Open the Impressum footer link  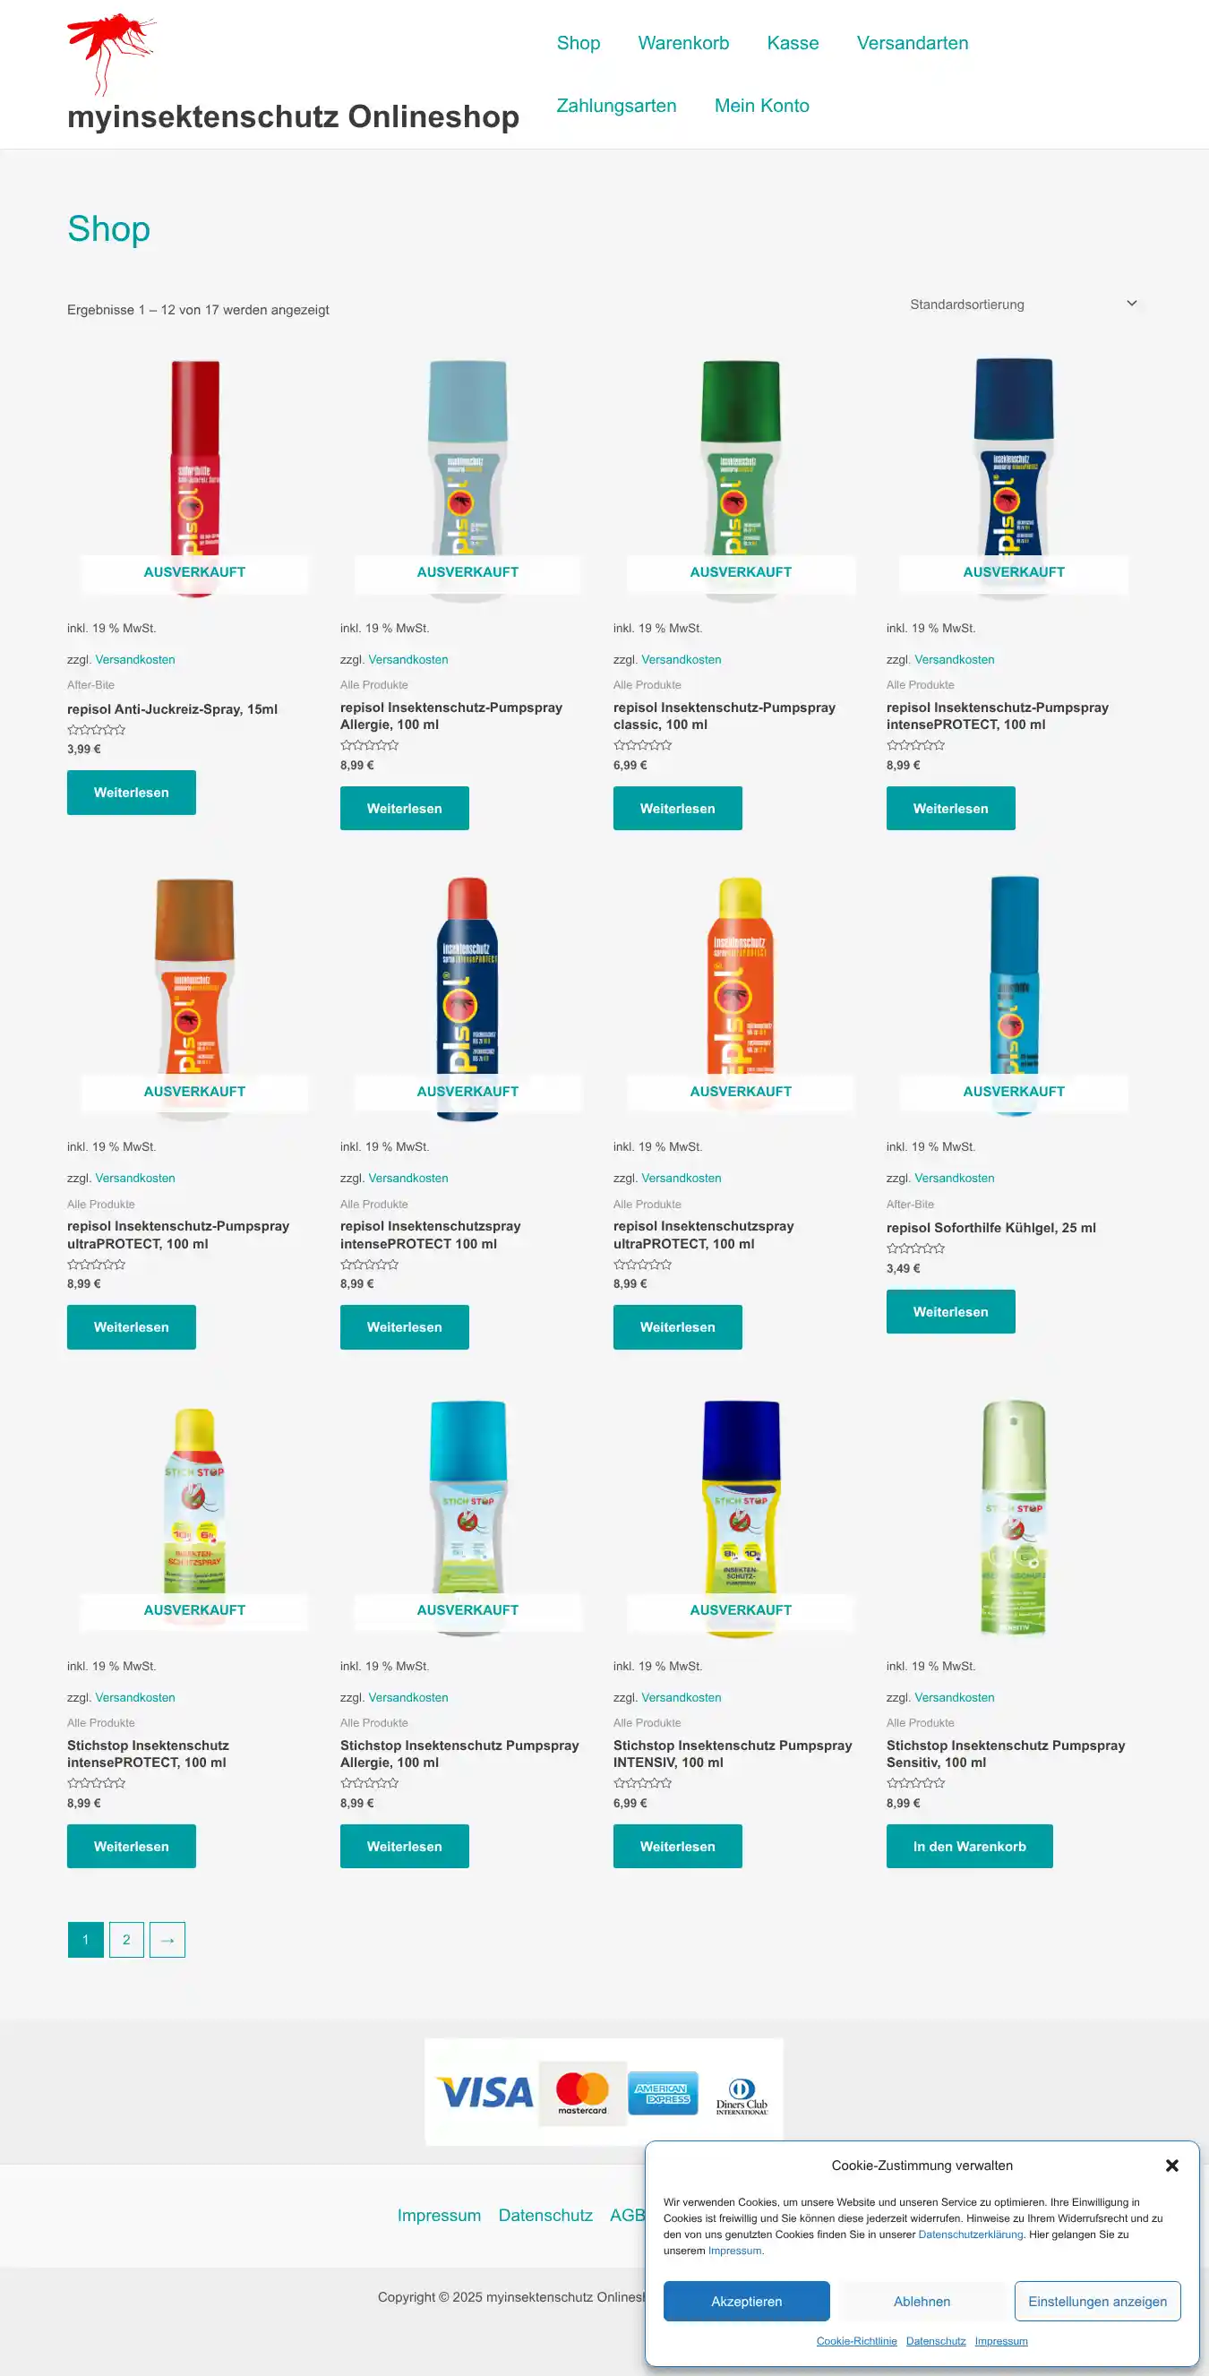(x=439, y=2216)
